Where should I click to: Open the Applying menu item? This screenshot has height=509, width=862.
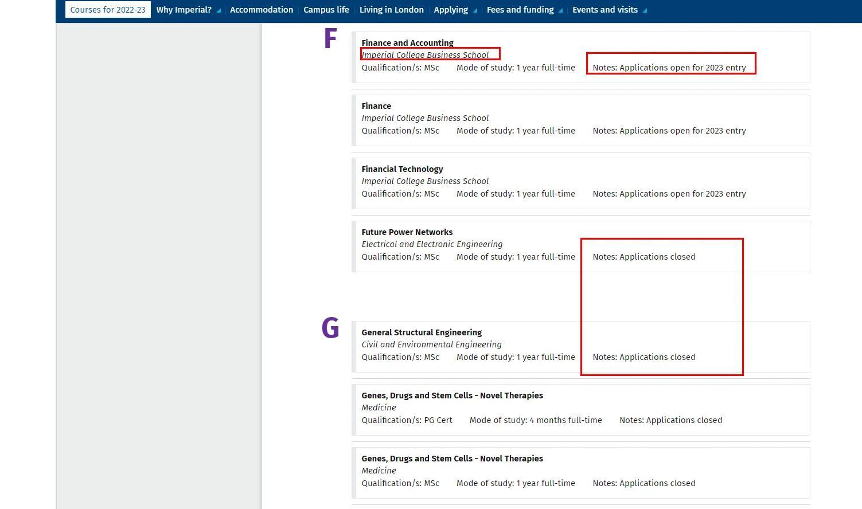pyautogui.click(x=451, y=10)
